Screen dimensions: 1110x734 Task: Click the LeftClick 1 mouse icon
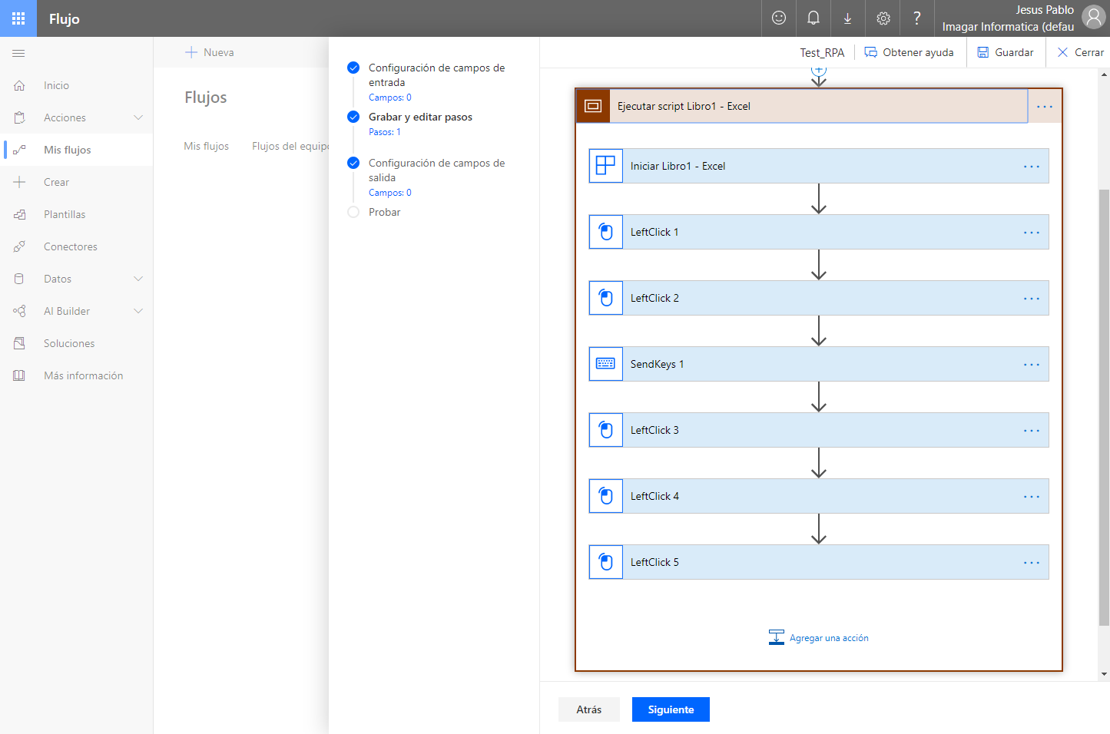(605, 232)
